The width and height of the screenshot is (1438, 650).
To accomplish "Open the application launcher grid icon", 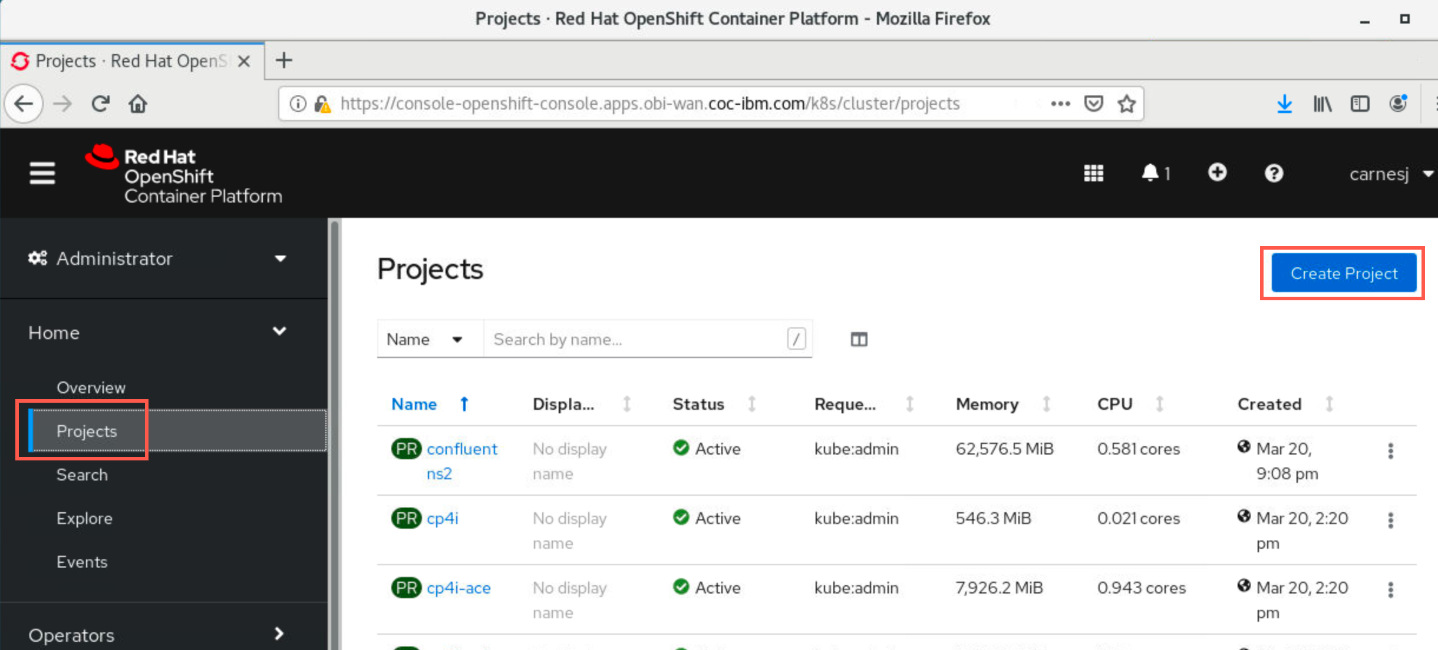I will [1093, 173].
